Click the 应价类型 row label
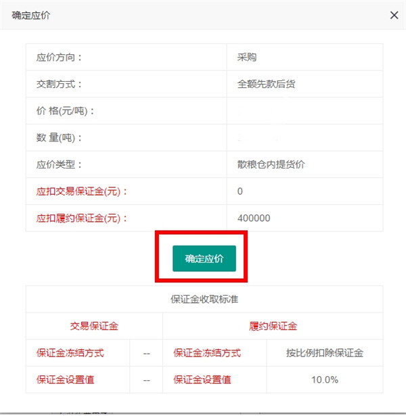406x416 pixels. pos(59,164)
